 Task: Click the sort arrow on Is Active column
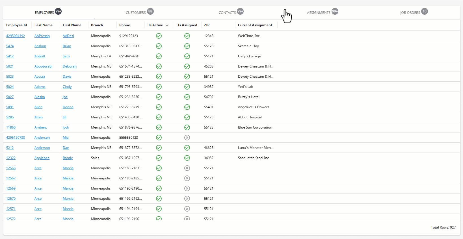[x=167, y=25]
